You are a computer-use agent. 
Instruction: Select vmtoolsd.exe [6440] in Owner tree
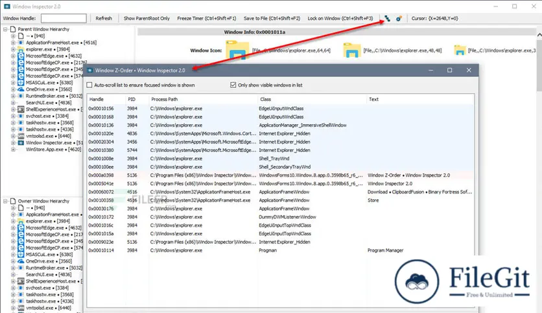49,308
